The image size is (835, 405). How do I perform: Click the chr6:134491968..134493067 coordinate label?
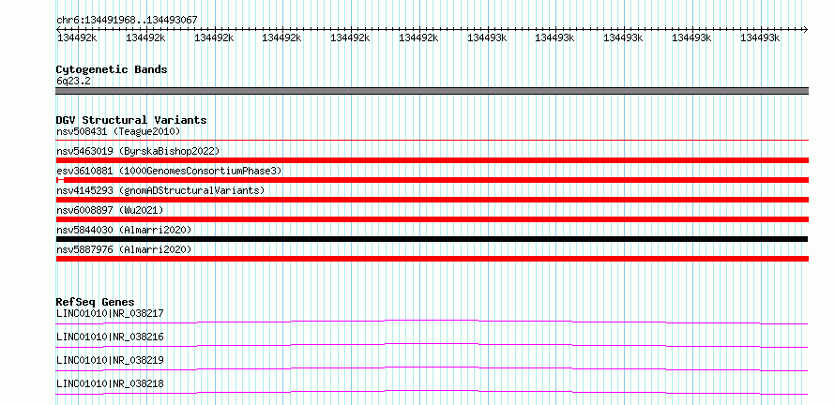[127, 20]
